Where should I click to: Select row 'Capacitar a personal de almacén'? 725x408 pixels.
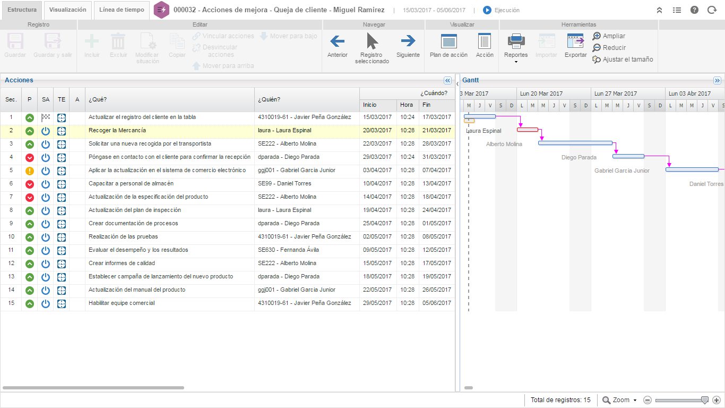pos(131,184)
